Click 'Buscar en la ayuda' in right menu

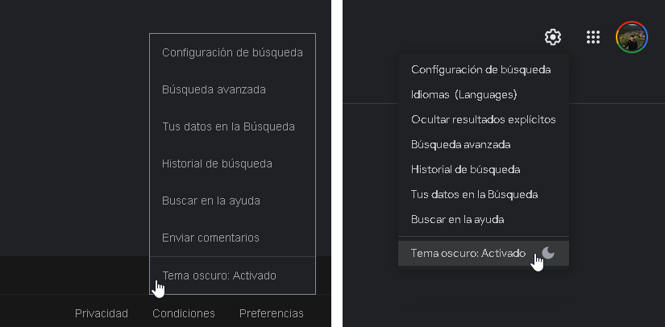click(x=484, y=220)
